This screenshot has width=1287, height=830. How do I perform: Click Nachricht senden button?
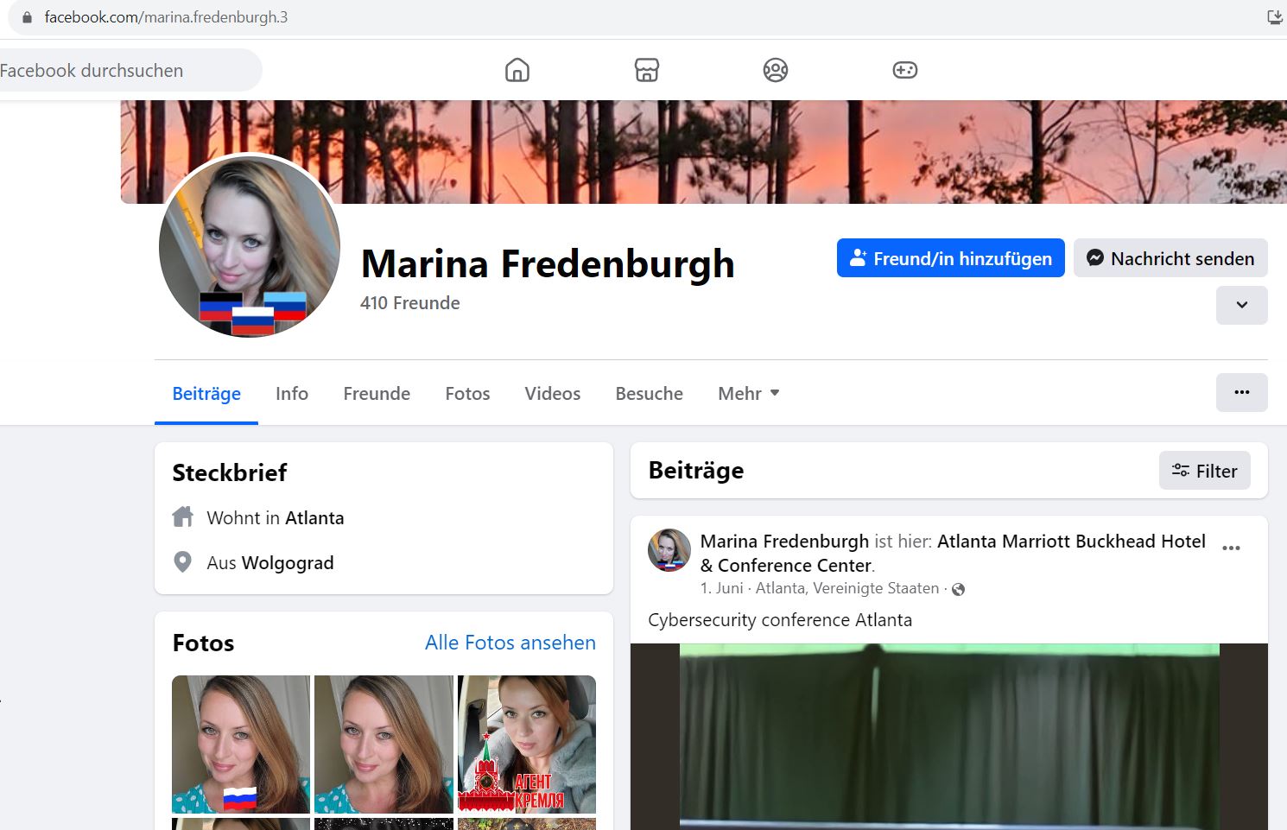[1170, 258]
